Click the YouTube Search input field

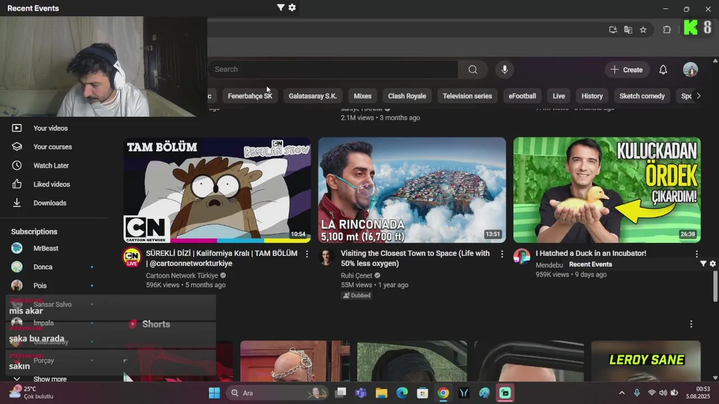(x=333, y=69)
